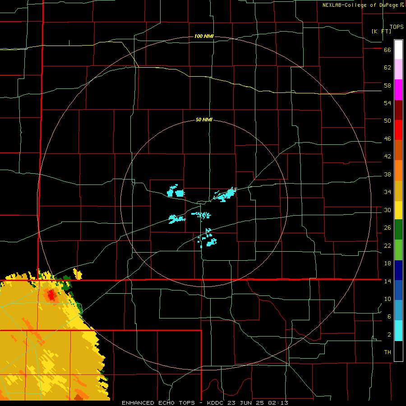Click legend value 46
The width and height of the screenshot is (406, 406).
[388, 139]
